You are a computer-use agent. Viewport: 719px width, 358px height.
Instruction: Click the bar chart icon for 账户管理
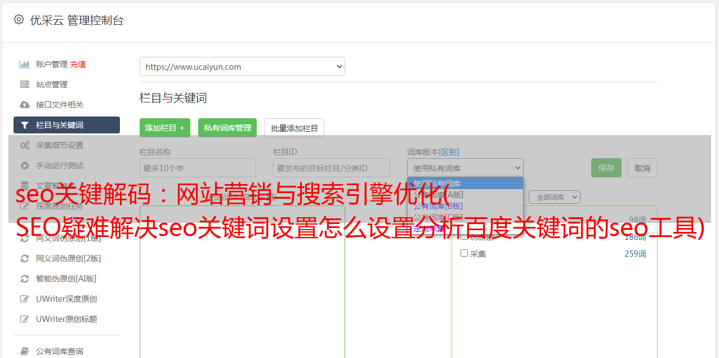tap(25, 64)
